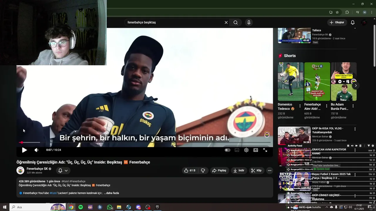
Task: Play the paused YouTube video
Action: (x=24, y=150)
